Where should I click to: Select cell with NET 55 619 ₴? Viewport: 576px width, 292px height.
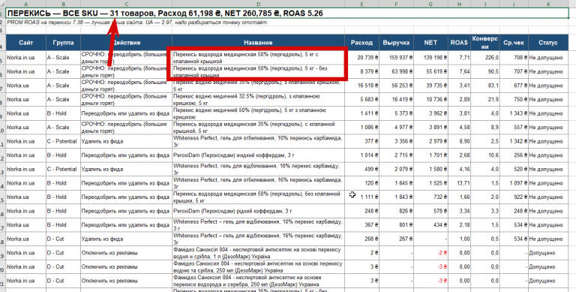point(430,72)
